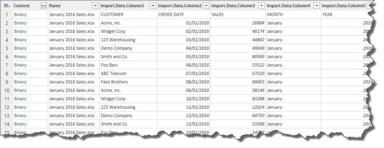This screenshot has height=148, width=384.
Task: Select row number 7 header
Action: point(7,65)
